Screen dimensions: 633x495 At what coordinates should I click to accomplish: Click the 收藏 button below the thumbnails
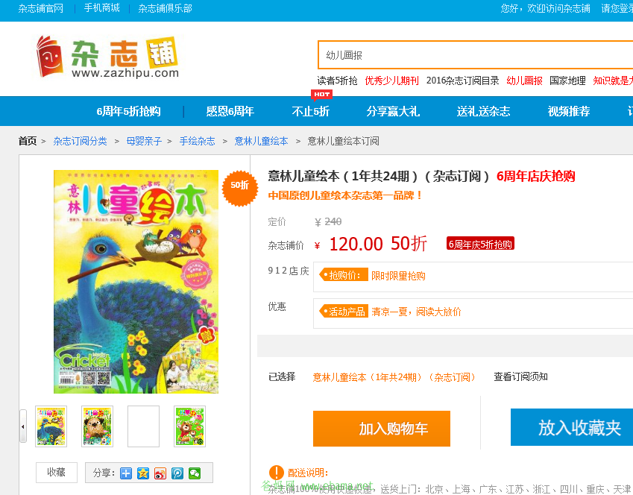(56, 472)
